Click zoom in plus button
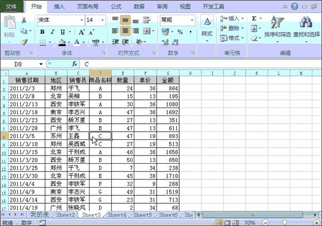The width and height of the screenshot is (322, 226). (x=317, y=222)
